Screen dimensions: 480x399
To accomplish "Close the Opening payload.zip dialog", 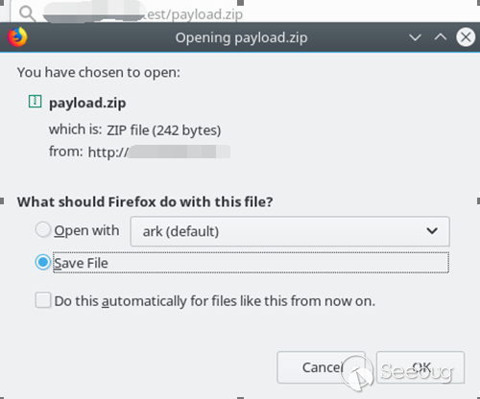I will click(x=466, y=37).
